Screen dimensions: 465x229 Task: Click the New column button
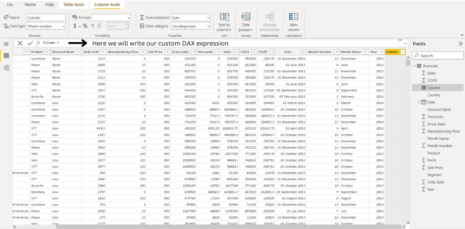[293, 21]
